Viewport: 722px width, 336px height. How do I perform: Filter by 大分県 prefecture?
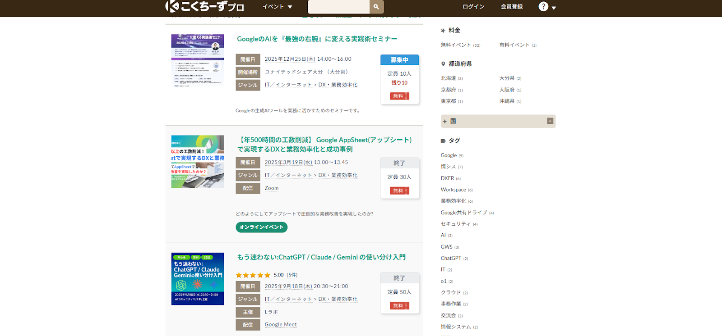tap(510, 78)
